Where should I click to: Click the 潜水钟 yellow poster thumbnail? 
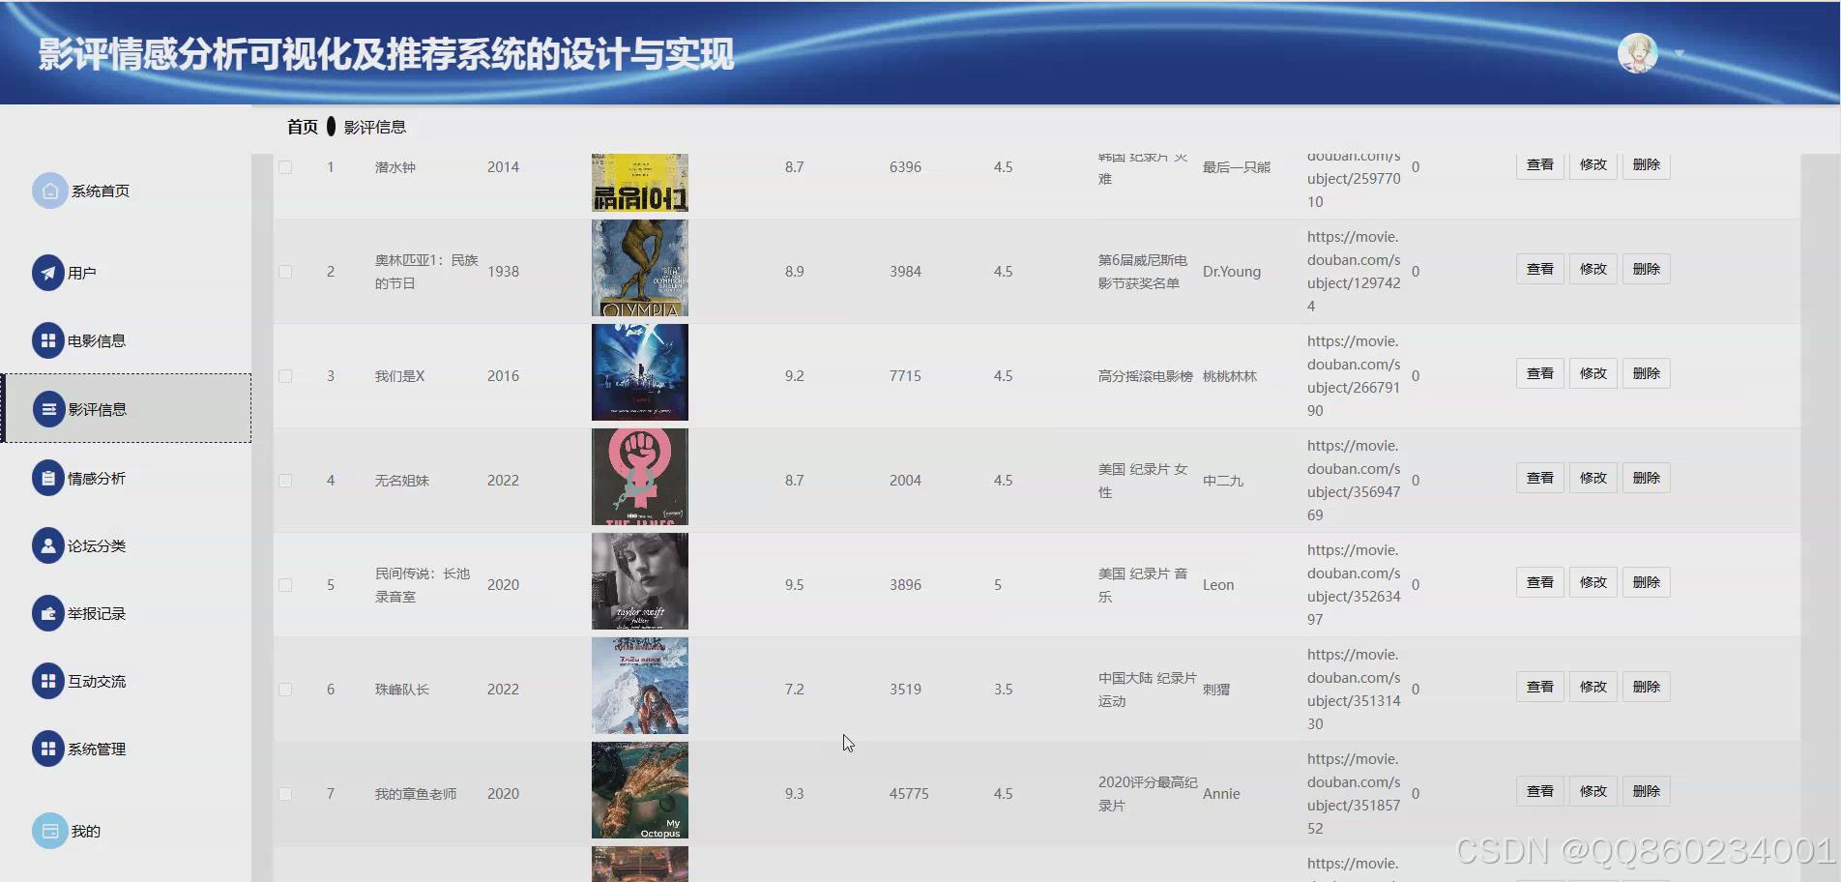[x=640, y=183]
